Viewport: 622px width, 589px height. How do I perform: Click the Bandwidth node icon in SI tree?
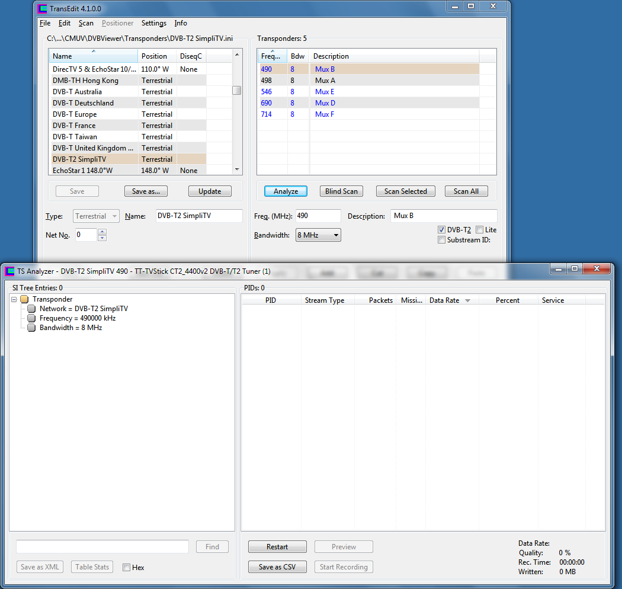tap(31, 328)
